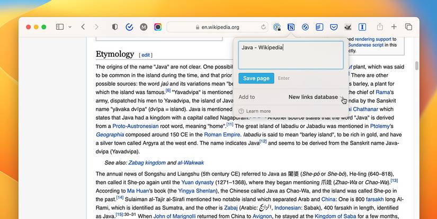437x219 pixels.
Task: Click the page's vertical scrollbar thumb
Action: pyautogui.click(x=417, y=66)
